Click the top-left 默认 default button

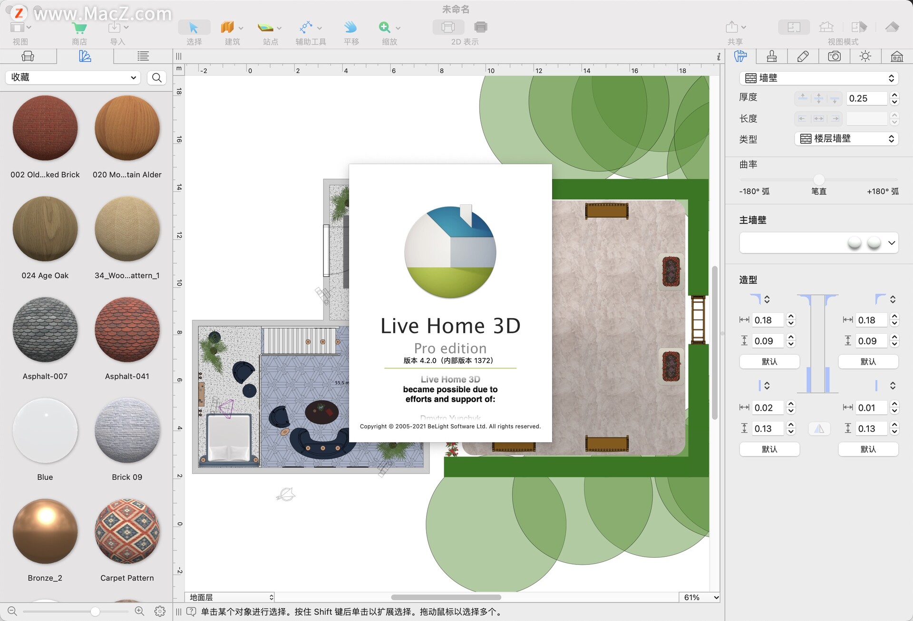pos(769,361)
